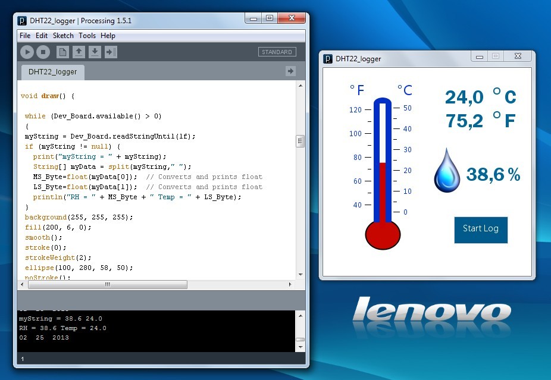Click the code editor vertical scrollbar down arrow

[300, 274]
